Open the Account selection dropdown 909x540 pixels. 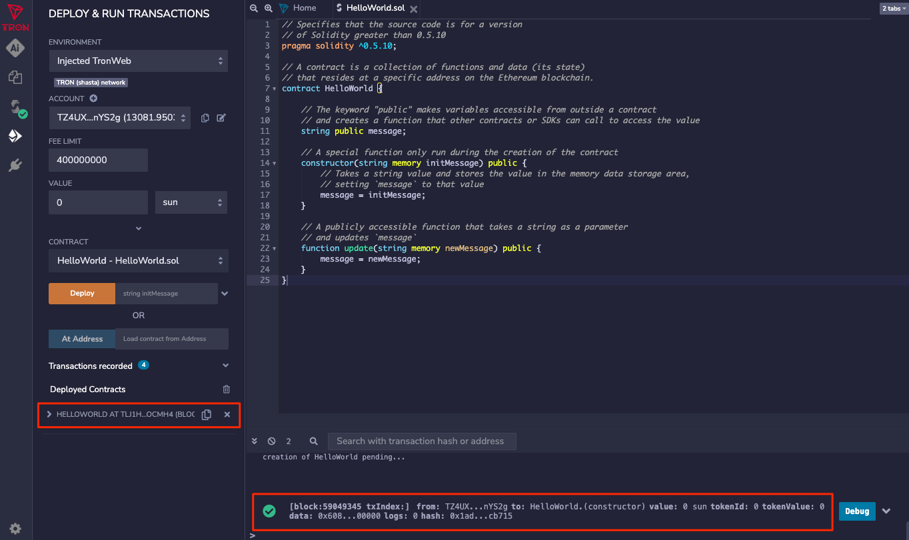click(x=120, y=118)
